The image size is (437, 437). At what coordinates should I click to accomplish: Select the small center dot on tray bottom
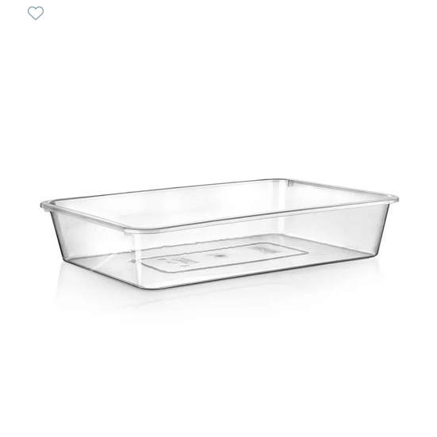220,255
